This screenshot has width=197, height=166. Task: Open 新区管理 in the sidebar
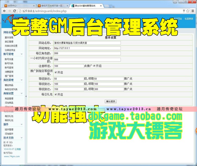[x=9, y=41]
